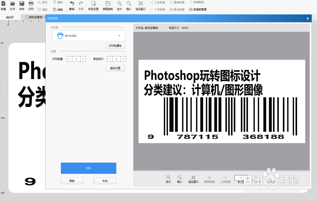The height and width of the screenshot is (201, 317).
Task: Click the barcode label preview image
Action: [222, 102]
